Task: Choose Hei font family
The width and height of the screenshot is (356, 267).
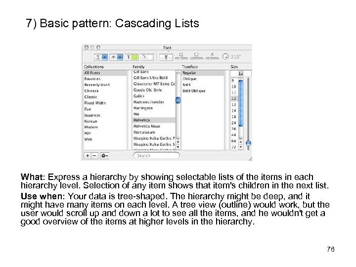Action: pyautogui.click(x=154, y=114)
